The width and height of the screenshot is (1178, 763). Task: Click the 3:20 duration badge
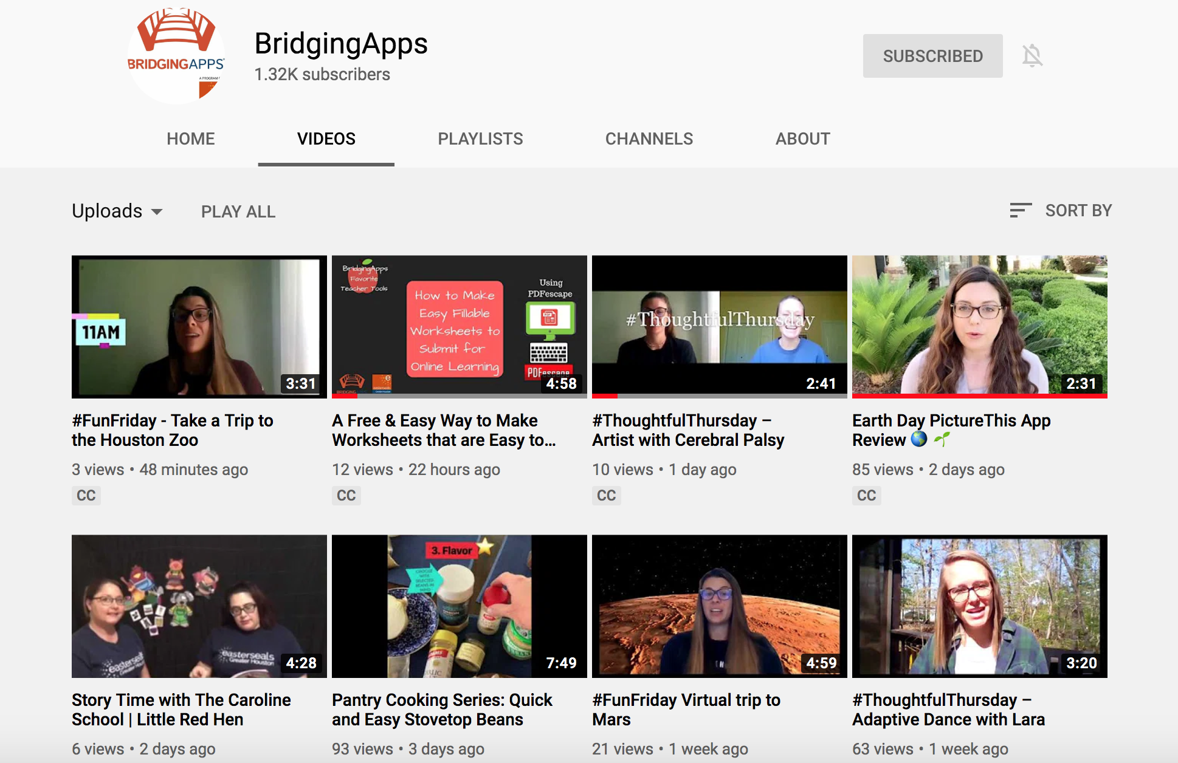[x=1081, y=663]
